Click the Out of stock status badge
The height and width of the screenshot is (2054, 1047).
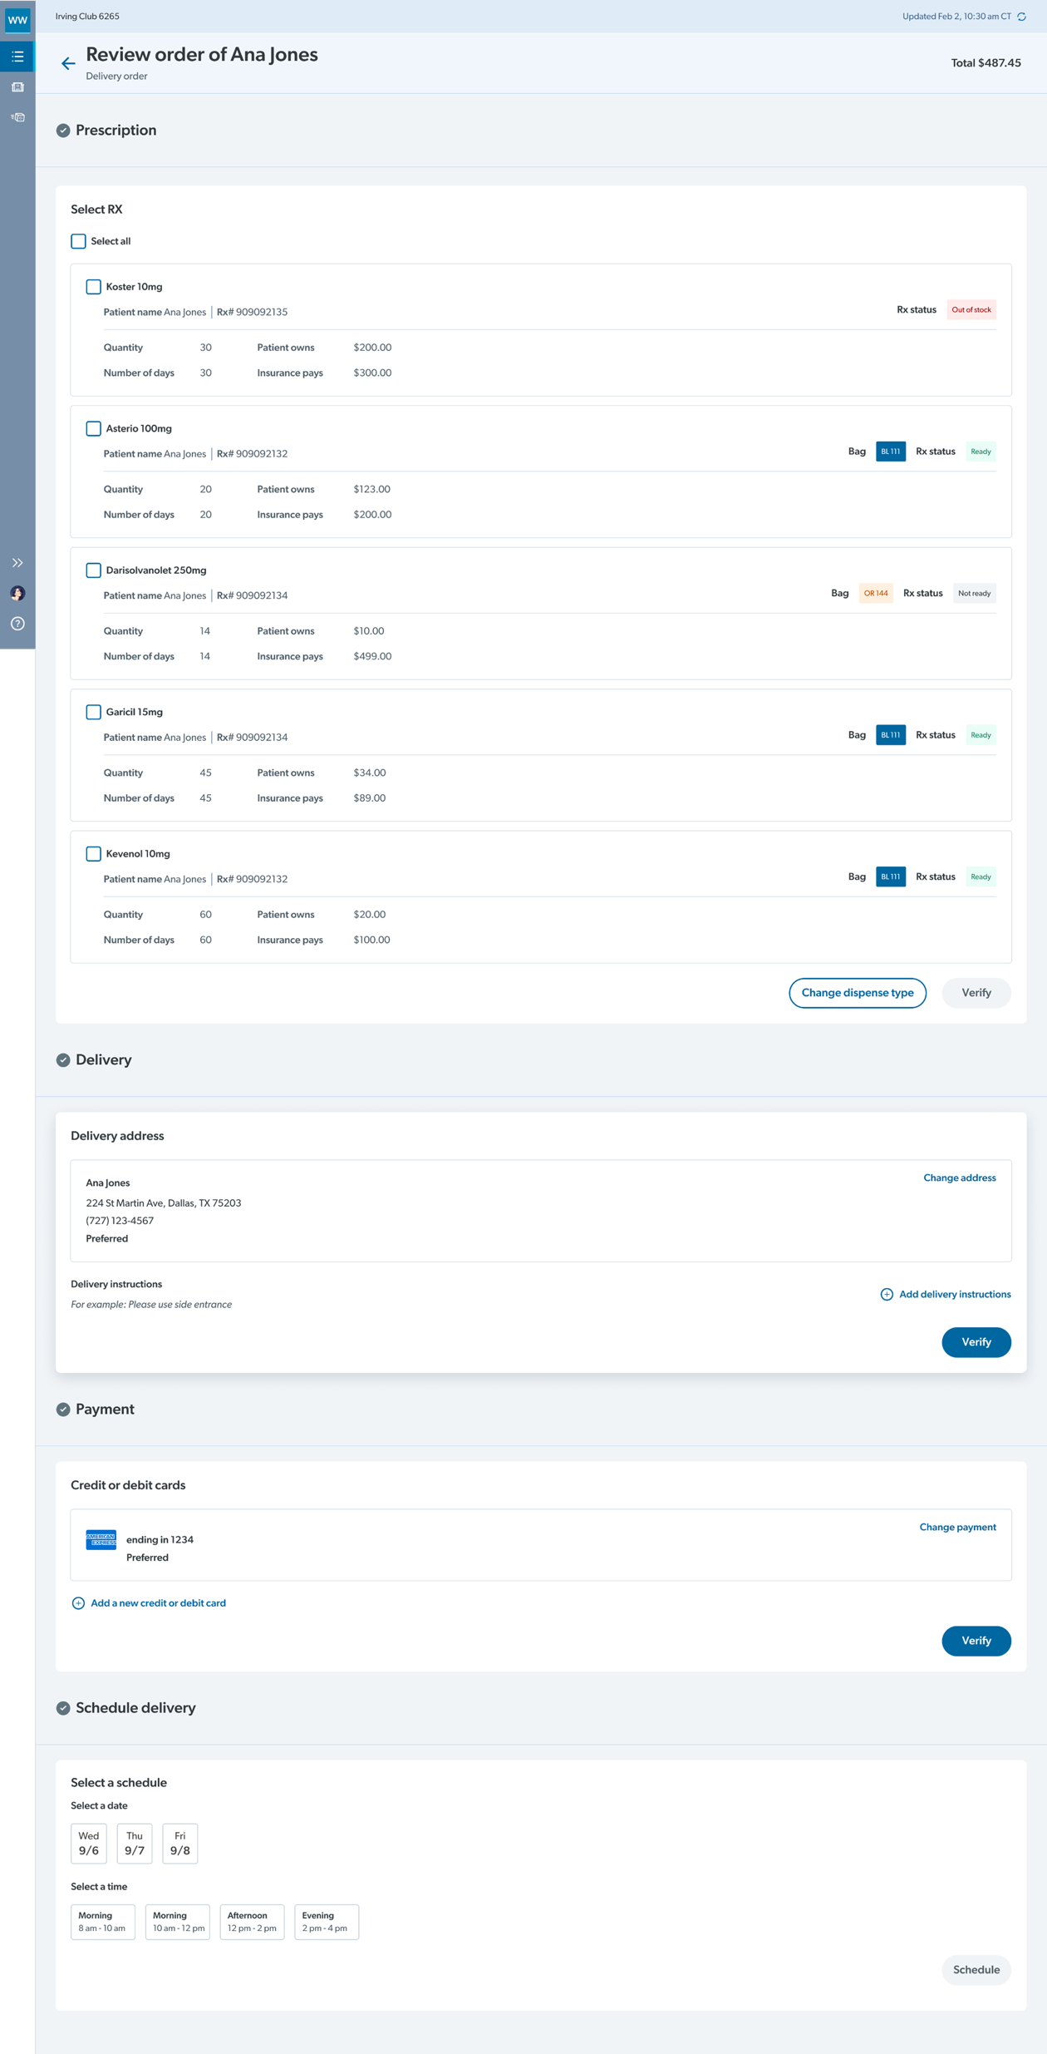971,310
